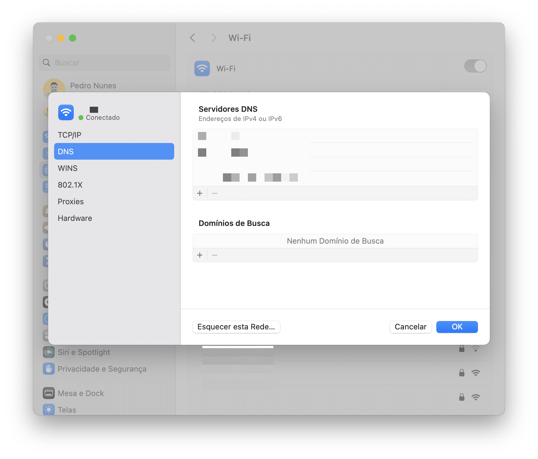Go back with the left chevron
This screenshot has width=538, height=459.
(x=193, y=38)
